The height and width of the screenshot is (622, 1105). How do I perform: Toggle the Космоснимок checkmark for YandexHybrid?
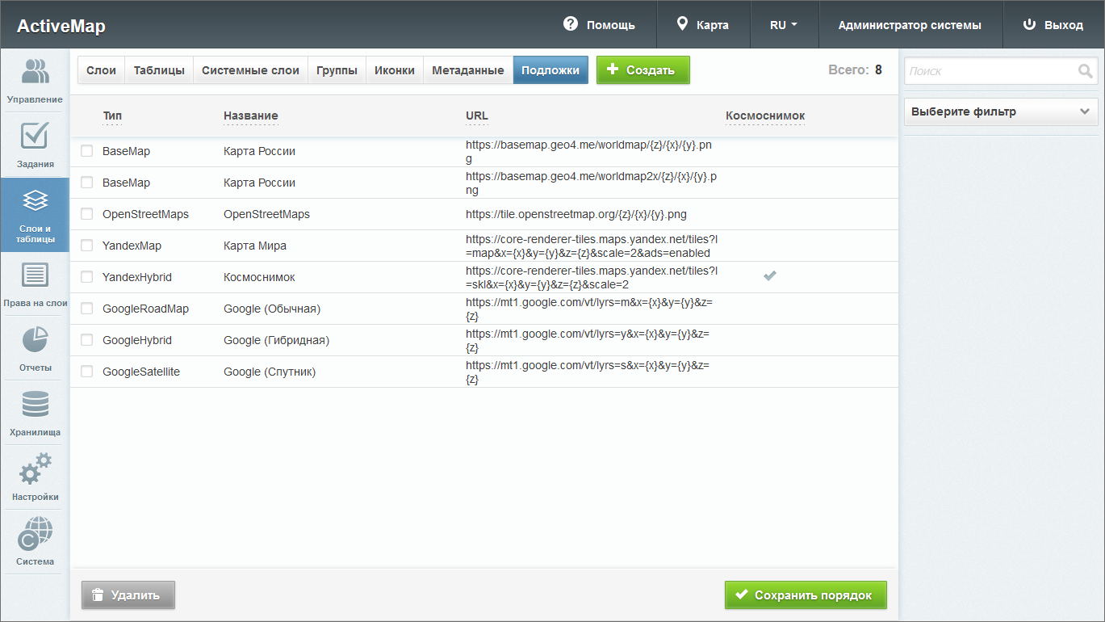[x=770, y=276]
